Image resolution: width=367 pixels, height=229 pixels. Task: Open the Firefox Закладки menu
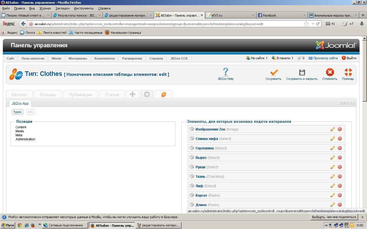pos(62,8)
